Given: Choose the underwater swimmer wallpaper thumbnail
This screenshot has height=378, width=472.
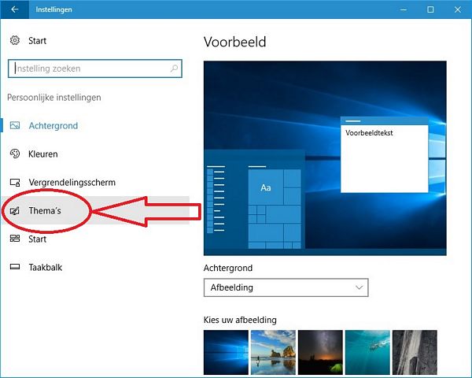Looking at the screenshot, I should [x=367, y=352].
